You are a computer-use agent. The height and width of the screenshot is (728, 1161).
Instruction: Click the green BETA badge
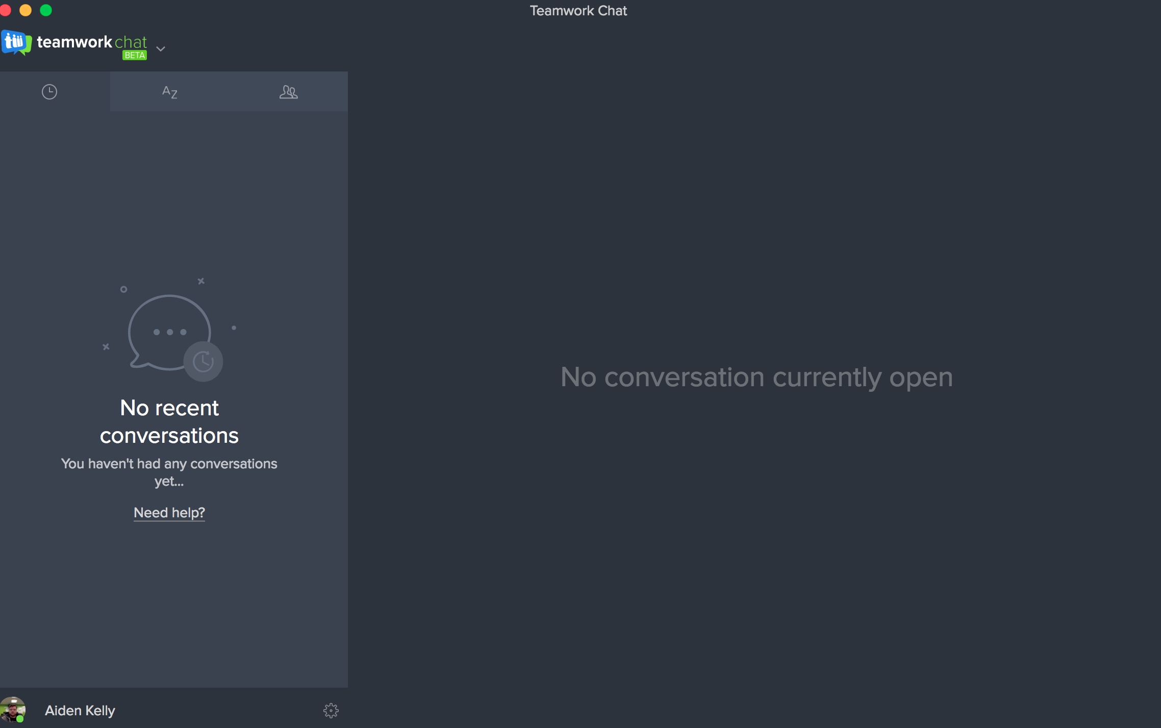click(x=135, y=55)
